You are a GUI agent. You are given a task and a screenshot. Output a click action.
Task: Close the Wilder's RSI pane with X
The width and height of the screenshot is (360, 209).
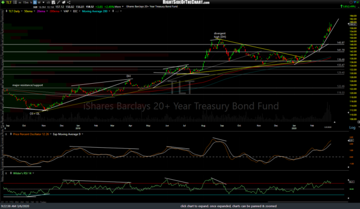6,173
